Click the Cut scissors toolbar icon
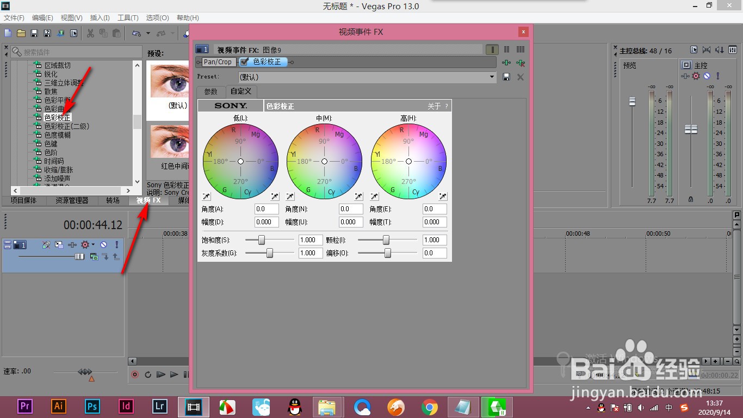The height and width of the screenshot is (418, 743). (x=90, y=34)
